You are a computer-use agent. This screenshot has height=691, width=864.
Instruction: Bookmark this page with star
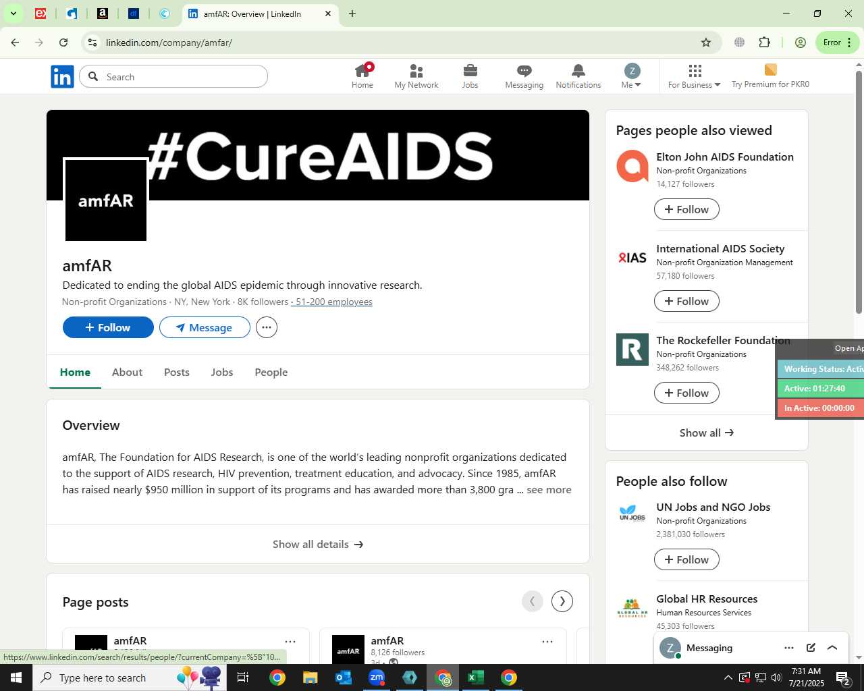pyautogui.click(x=706, y=43)
